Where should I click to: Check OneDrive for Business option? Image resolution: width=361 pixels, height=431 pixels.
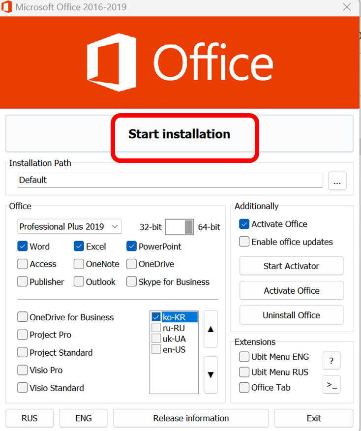pos(23,317)
